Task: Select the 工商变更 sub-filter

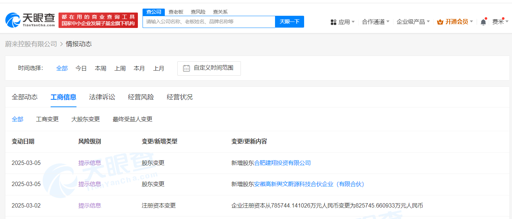Action: (x=47, y=119)
